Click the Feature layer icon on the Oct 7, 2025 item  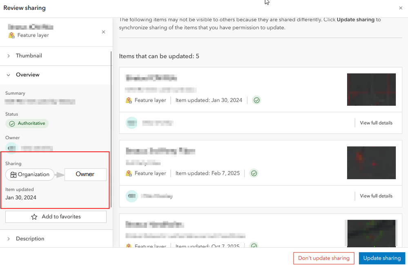tap(128, 246)
